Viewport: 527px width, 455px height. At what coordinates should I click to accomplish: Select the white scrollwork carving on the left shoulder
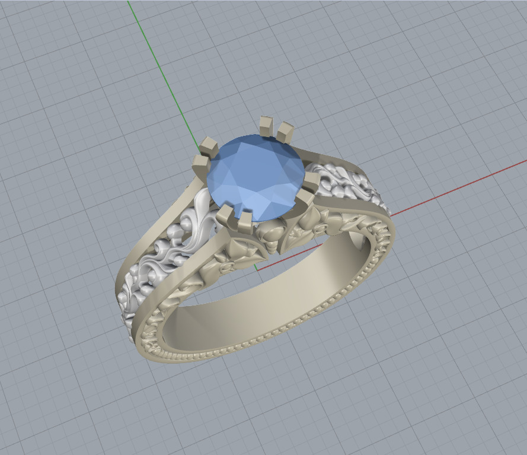168,256
